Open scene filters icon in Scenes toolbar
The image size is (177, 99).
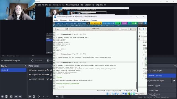tap(11, 97)
